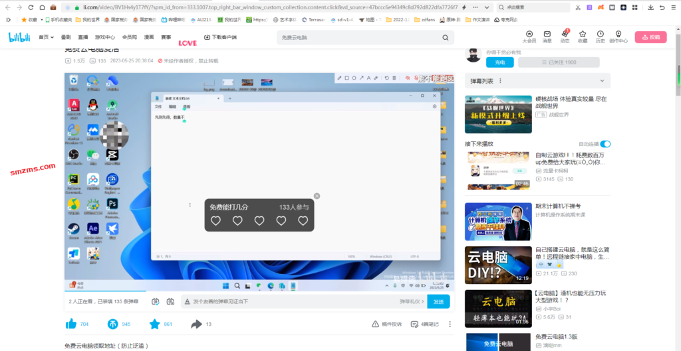Open the browser hamburger main menu
Screen dimensions: 681x351
[x=674, y=7]
